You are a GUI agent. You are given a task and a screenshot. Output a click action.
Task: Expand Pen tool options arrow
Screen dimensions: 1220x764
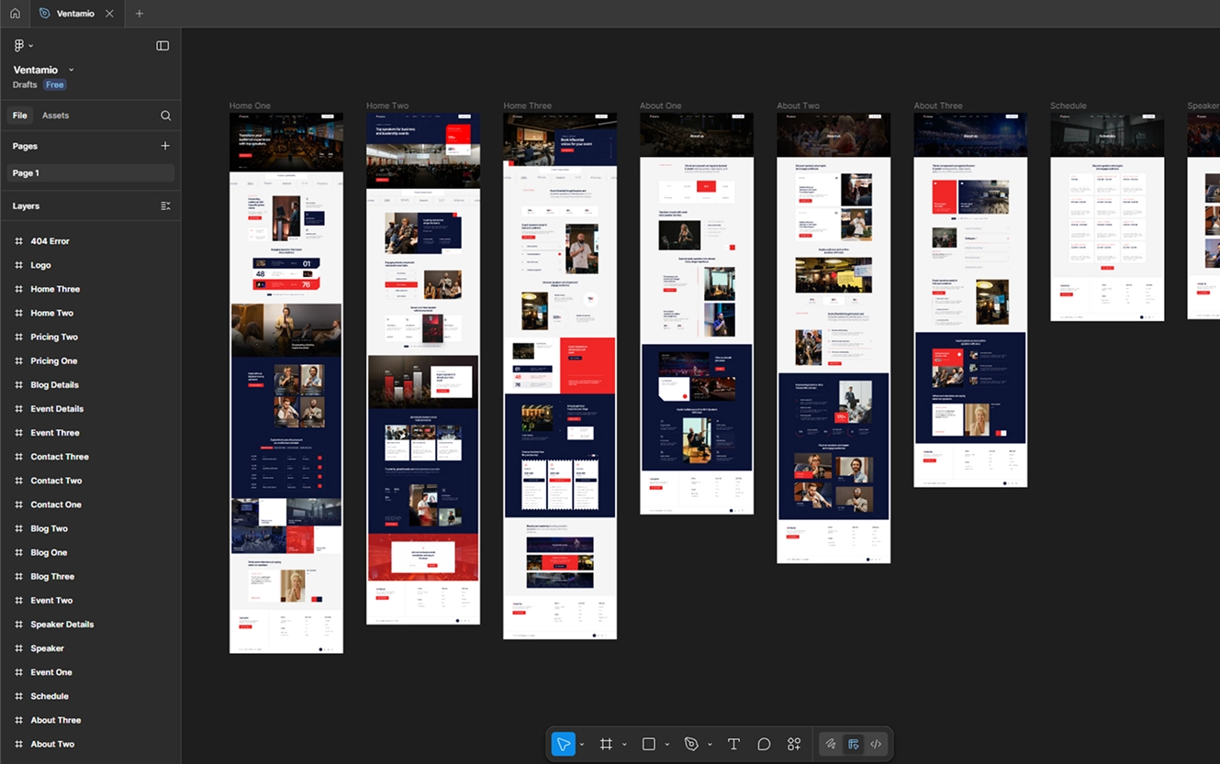click(710, 745)
